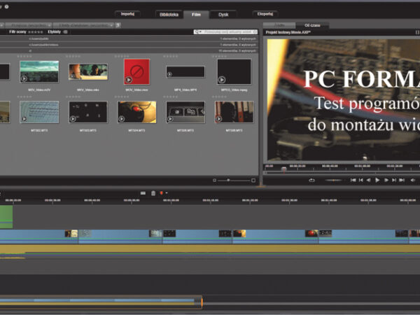Step one frame forward in player

coord(386,180)
